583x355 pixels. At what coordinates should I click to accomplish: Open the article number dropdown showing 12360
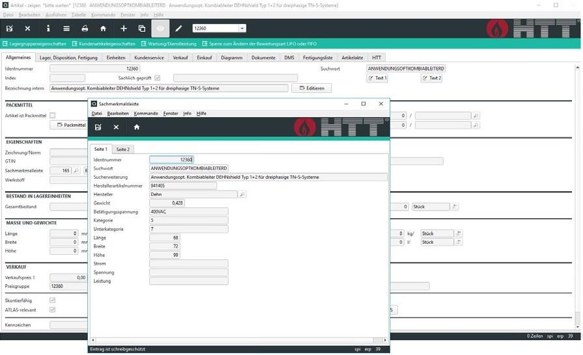[x=242, y=29]
